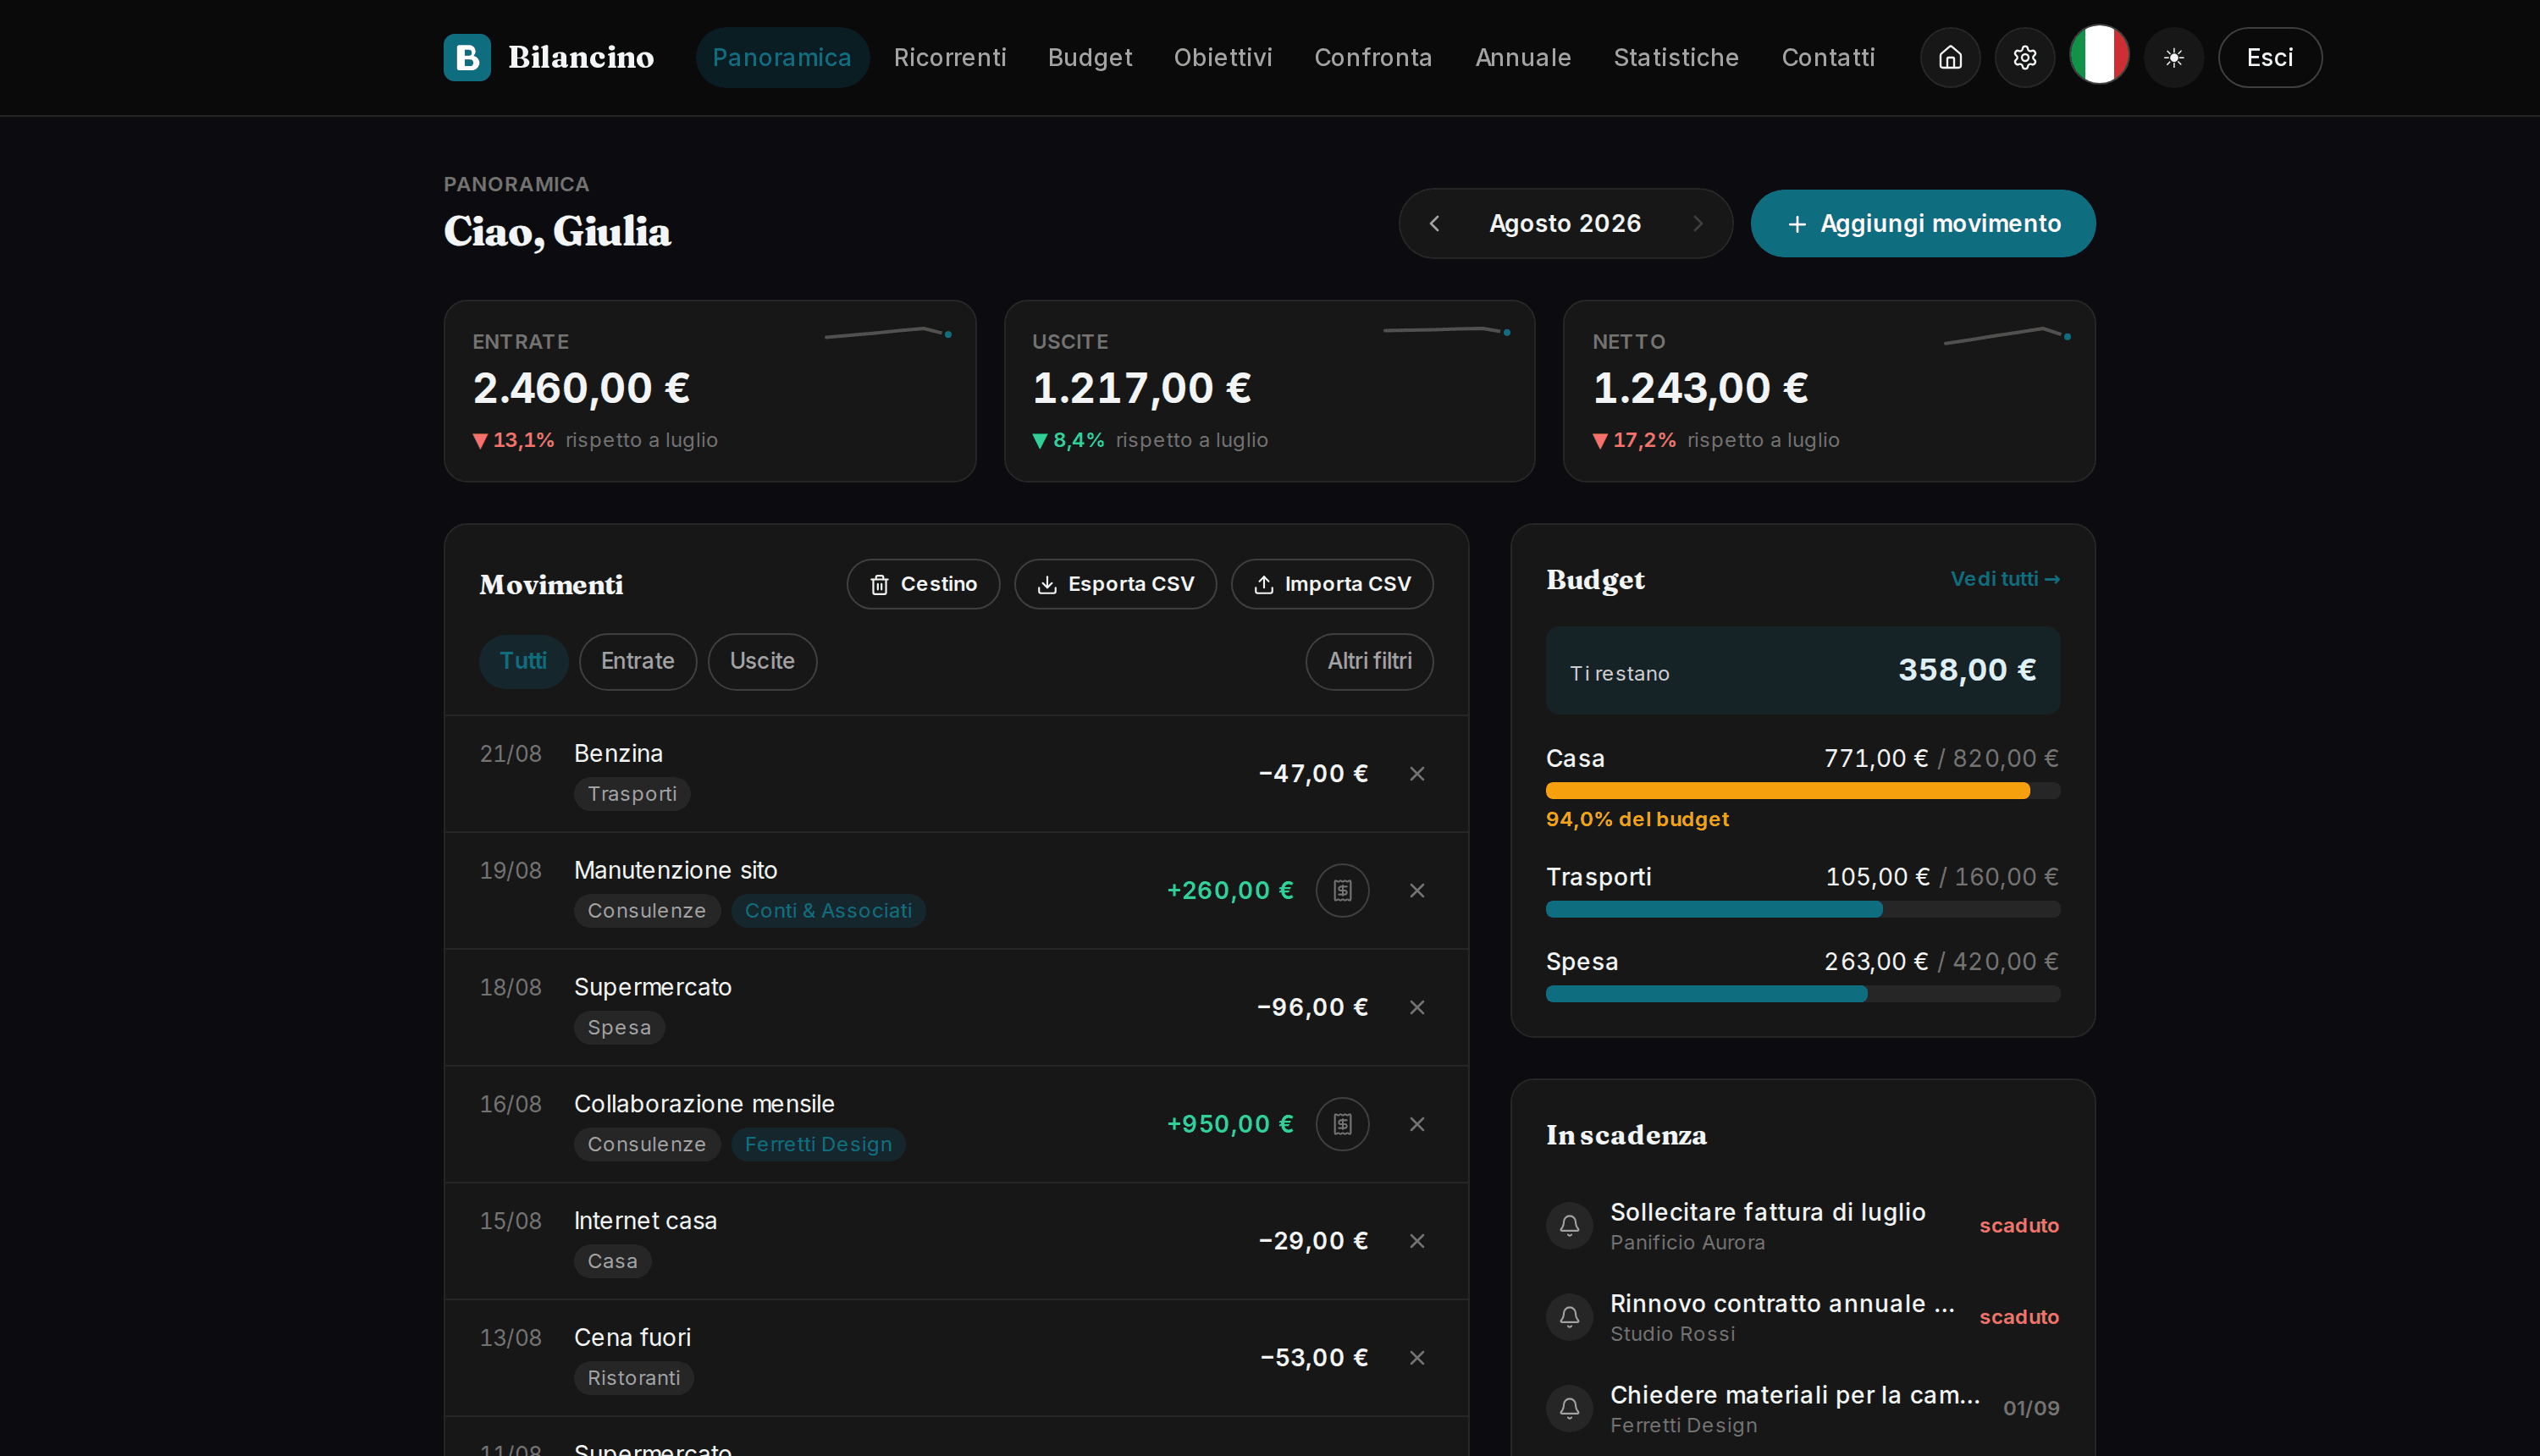Filter movements by Entrate

637,661
